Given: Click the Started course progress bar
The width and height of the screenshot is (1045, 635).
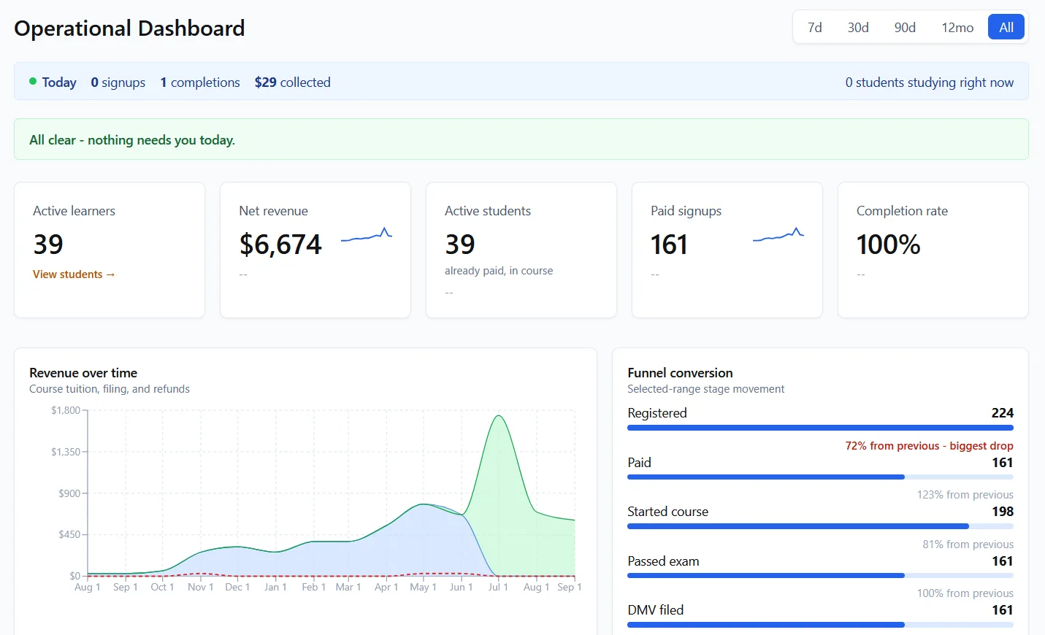Looking at the screenshot, I should (820, 526).
